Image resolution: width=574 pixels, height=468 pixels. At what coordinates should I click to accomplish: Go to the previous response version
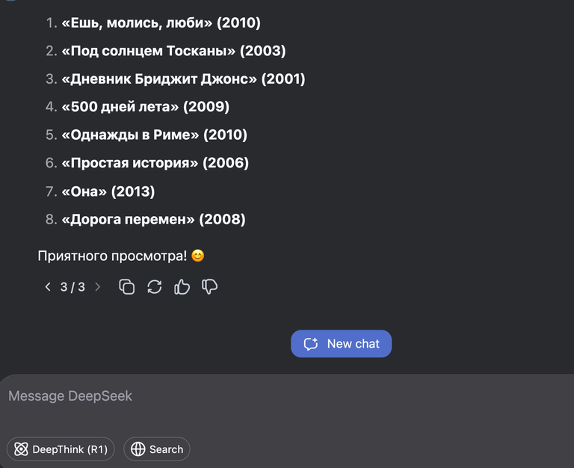(x=48, y=286)
